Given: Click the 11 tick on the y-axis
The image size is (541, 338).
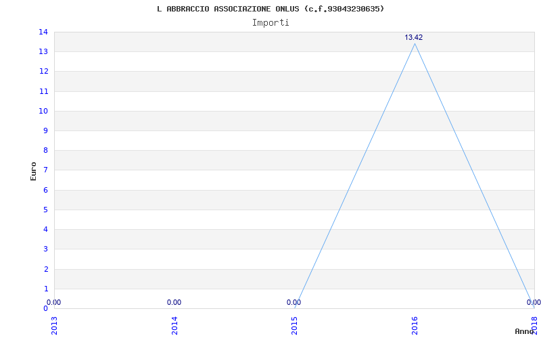Looking at the screenshot, I should [x=43, y=91].
